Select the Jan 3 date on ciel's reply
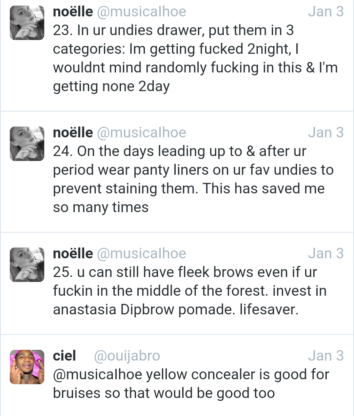354x416 pixels. [x=325, y=356]
